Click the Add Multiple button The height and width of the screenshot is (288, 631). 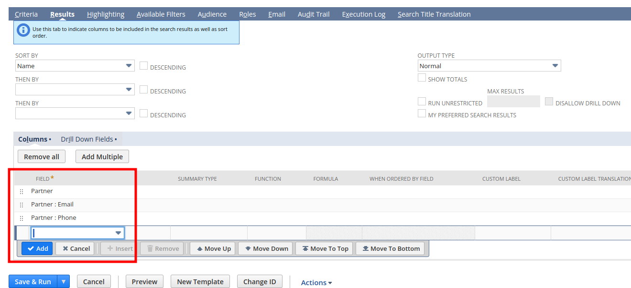(102, 157)
